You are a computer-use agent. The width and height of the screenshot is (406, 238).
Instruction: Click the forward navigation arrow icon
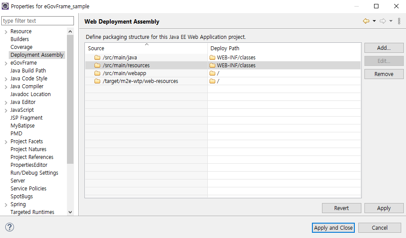tap(383, 21)
